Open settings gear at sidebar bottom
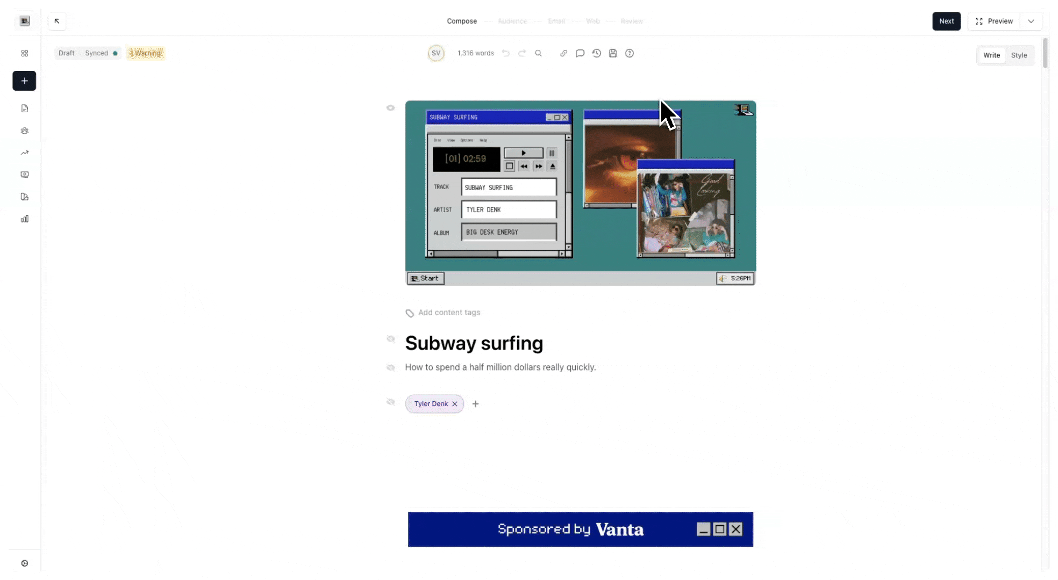The width and height of the screenshot is (1058, 580). 25,563
